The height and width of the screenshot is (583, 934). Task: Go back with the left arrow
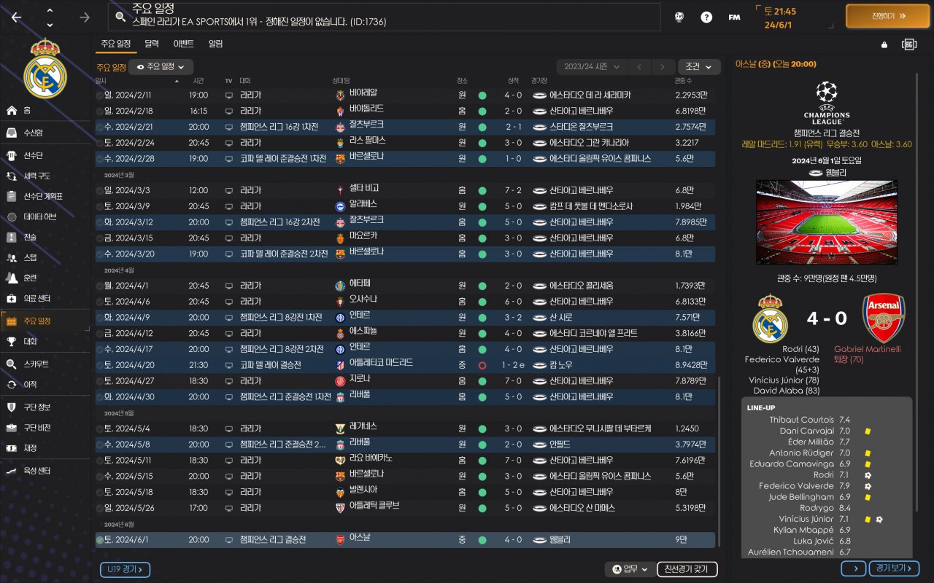(x=16, y=17)
